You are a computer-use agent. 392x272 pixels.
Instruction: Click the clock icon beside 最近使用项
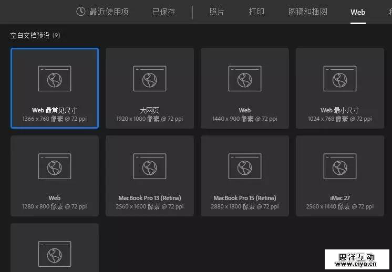point(80,12)
